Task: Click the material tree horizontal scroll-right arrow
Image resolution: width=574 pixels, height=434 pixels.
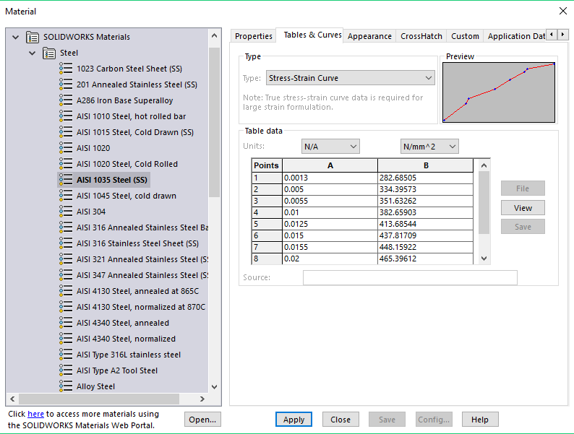Action: coord(202,399)
